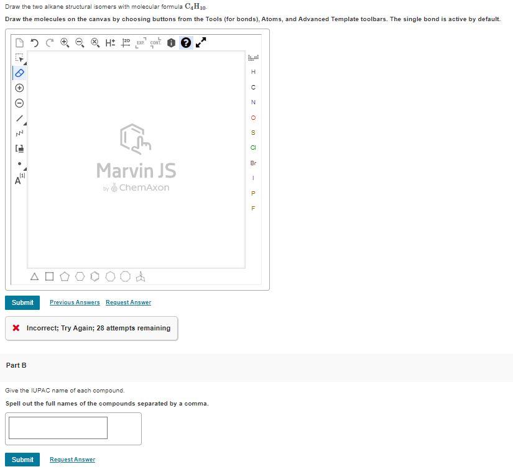Open the Marvin JS help icon
The width and height of the screenshot is (513, 472).
coord(186,43)
